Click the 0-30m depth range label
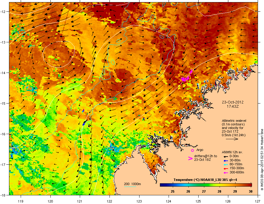The width and height of the screenshot is (264, 204). [x=234, y=156]
